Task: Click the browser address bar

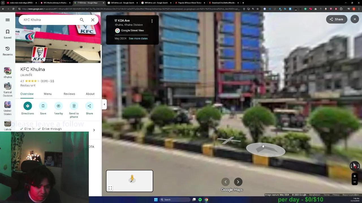Action: coord(130,9)
